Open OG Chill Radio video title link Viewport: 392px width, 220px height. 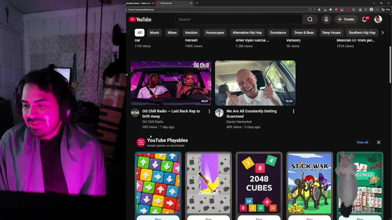point(171,114)
